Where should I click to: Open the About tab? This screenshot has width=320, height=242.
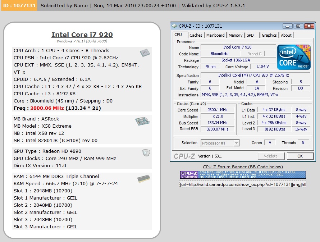coord(286,35)
